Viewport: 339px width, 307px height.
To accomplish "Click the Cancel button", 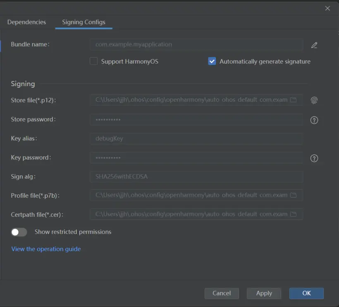I will pyautogui.click(x=222, y=293).
